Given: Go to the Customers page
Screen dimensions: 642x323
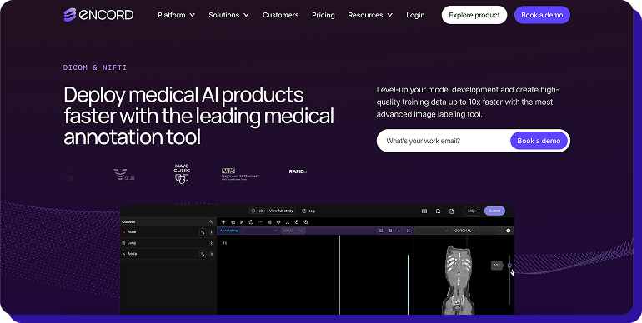Looking at the screenshot, I should 280,15.
